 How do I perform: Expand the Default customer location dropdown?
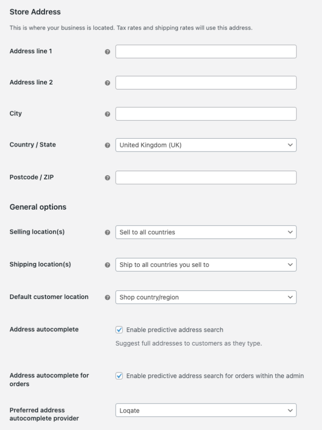tap(206, 297)
